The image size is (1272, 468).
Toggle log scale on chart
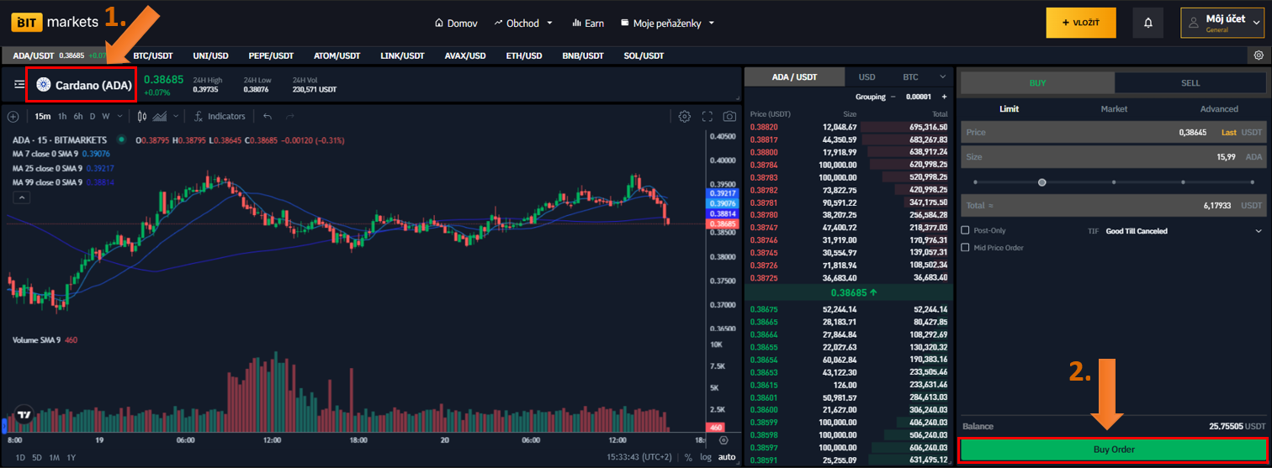tap(705, 457)
